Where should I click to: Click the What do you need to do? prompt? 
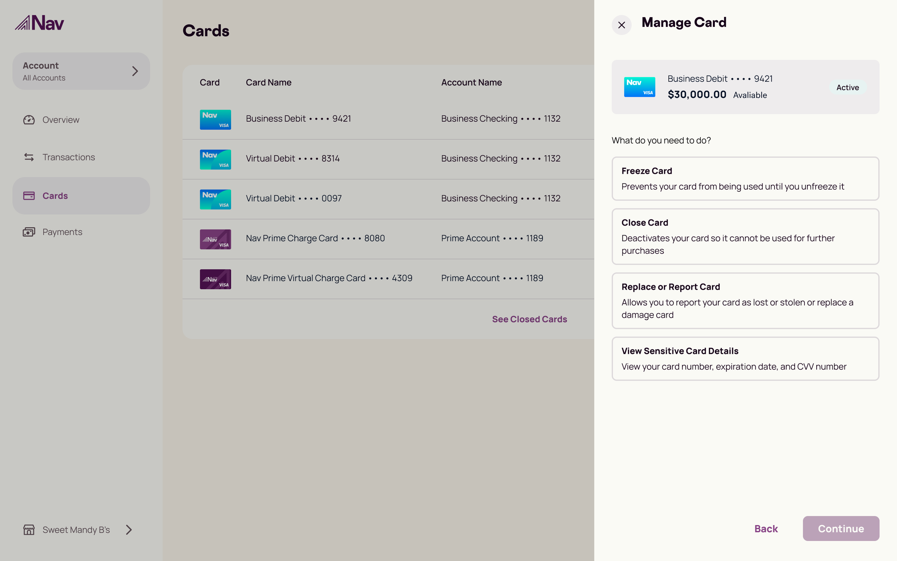tap(661, 140)
